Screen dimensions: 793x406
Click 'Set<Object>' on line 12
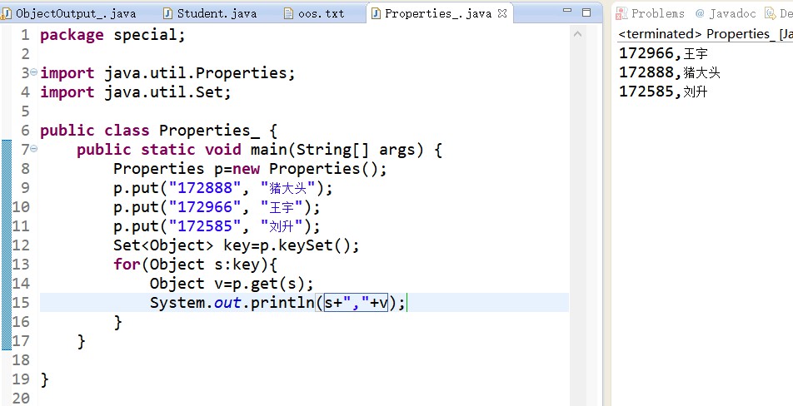click(163, 245)
